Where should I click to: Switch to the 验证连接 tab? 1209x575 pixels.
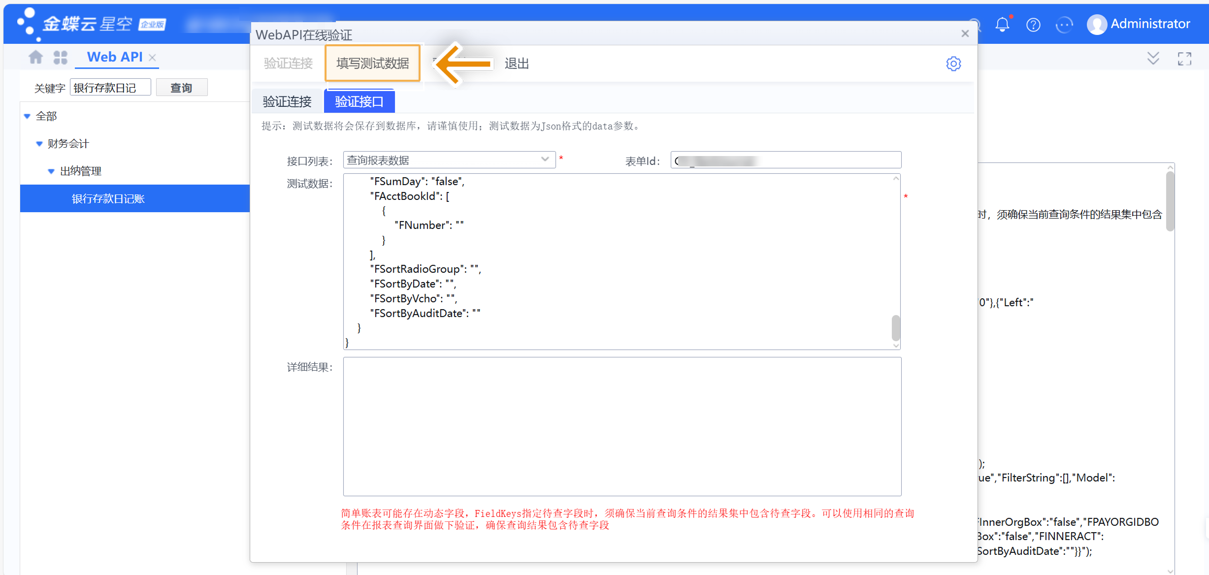click(x=287, y=102)
